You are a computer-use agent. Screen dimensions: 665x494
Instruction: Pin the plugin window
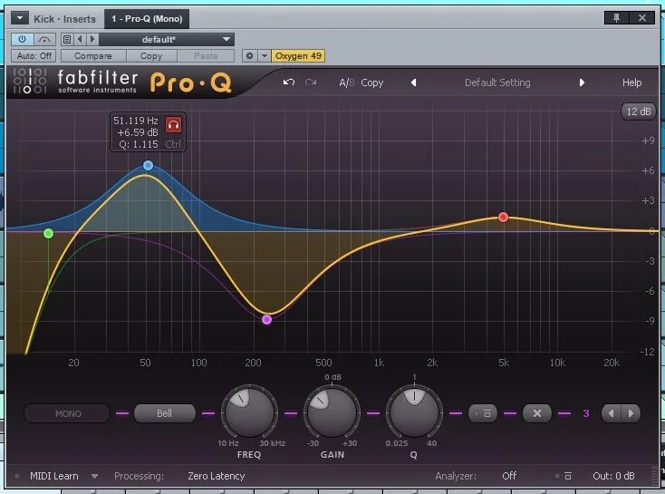(x=616, y=17)
